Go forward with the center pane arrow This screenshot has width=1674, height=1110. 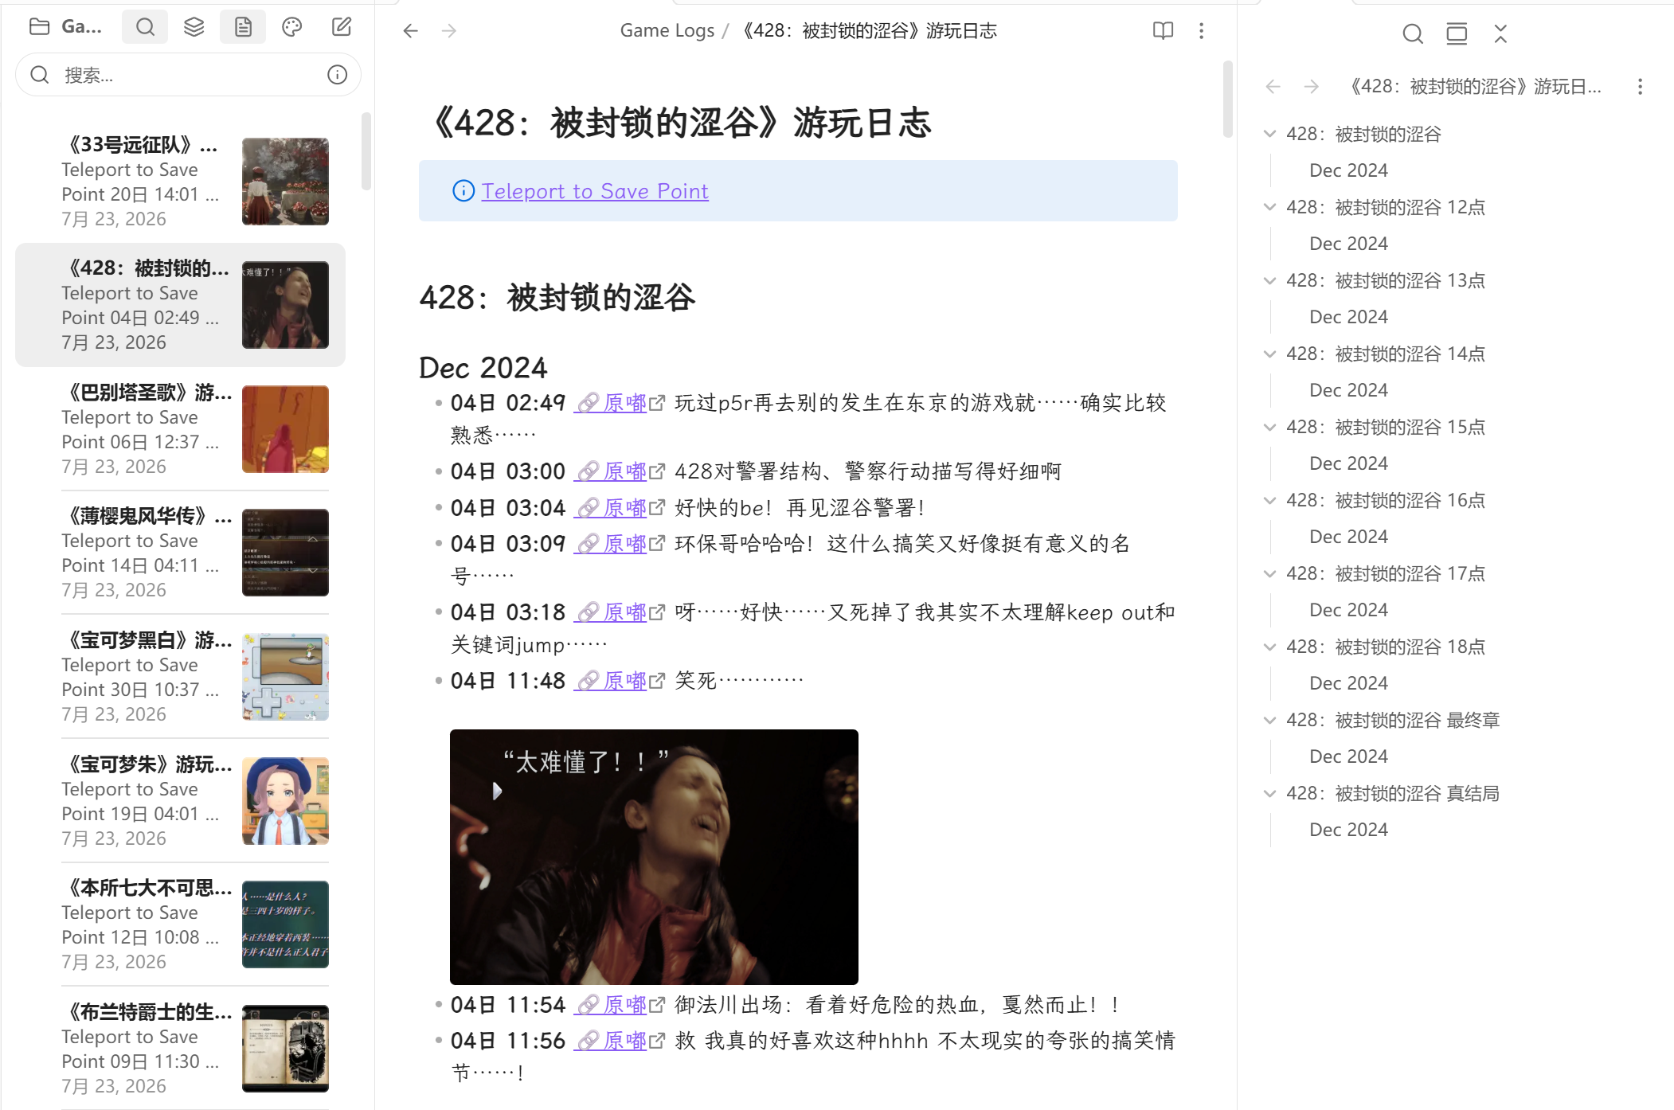click(449, 31)
